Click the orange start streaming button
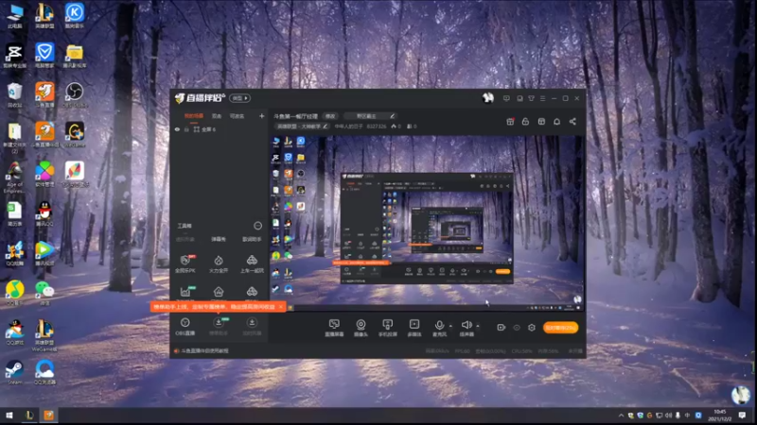Image resolution: width=757 pixels, height=425 pixels. click(560, 328)
